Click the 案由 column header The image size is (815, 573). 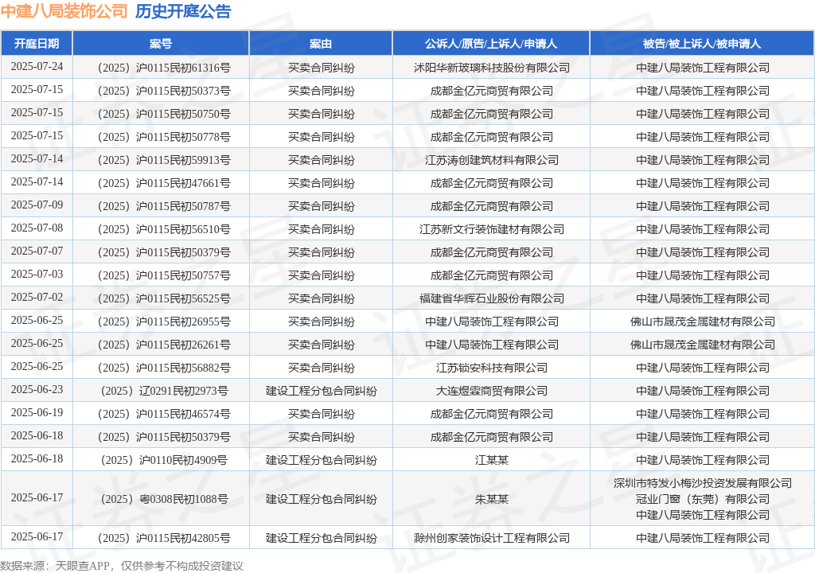(321, 44)
